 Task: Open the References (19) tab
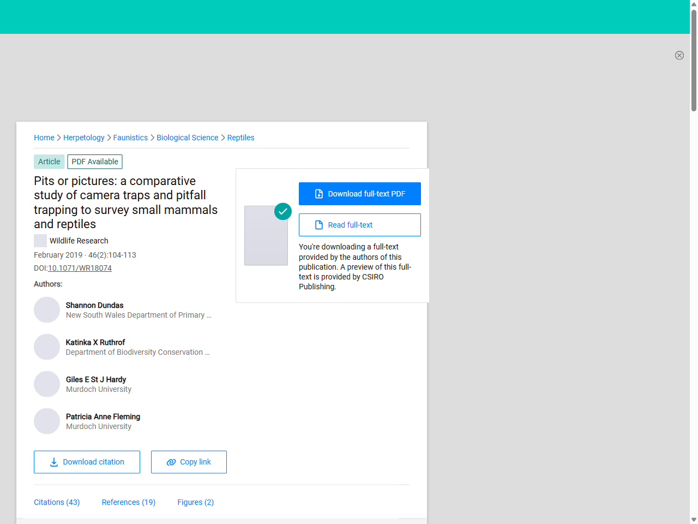[x=129, y=502]
